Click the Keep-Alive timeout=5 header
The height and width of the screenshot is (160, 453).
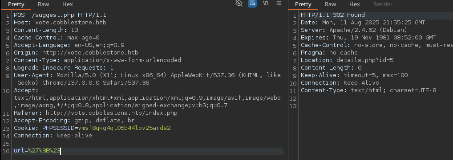(x=354, y=75)
